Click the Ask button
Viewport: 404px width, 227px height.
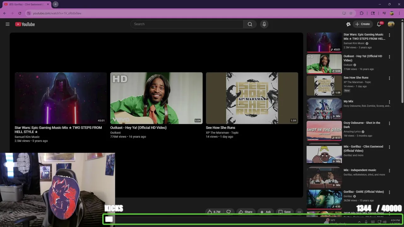click(265, 212)
